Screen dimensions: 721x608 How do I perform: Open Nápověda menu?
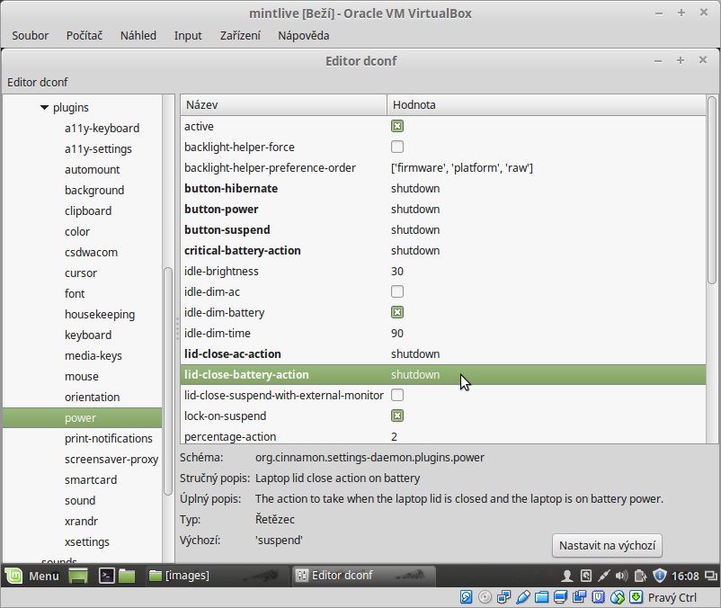[304, 35]
